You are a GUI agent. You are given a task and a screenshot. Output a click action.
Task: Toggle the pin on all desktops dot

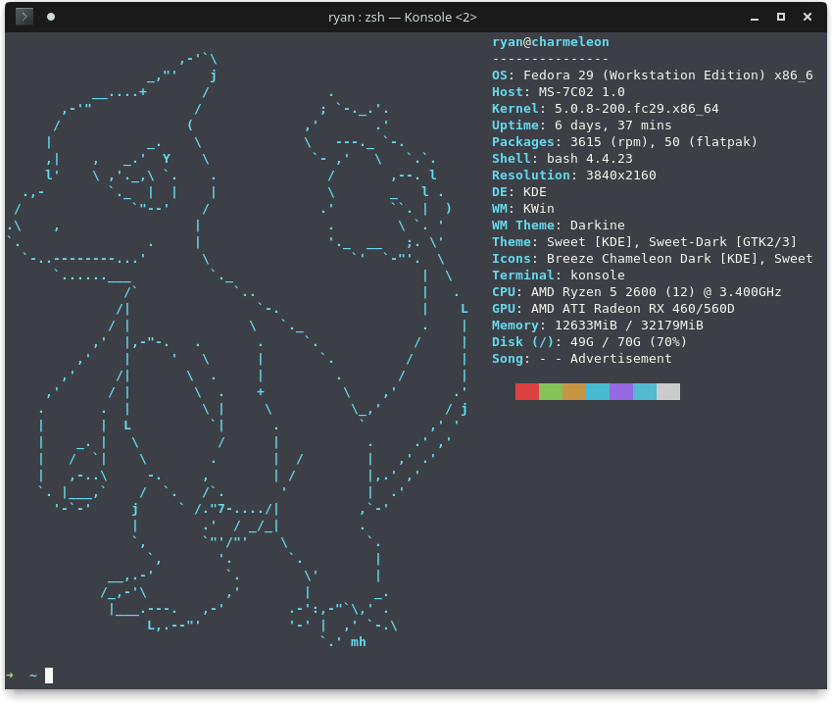click(x=51, y=17)
